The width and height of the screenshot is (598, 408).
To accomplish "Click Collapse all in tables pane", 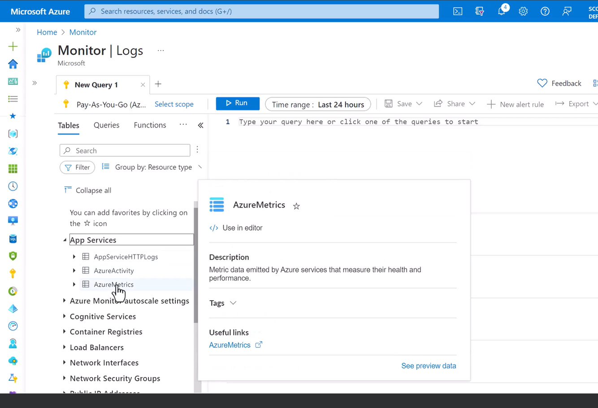I will [88, 190].
